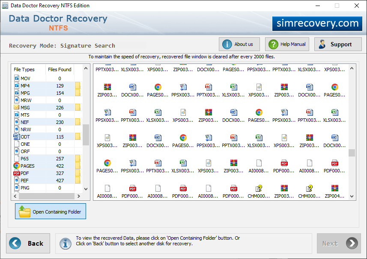367x259 pixels.
Task: Click the 0 count in the PNG row
Action: click(60, 188)
